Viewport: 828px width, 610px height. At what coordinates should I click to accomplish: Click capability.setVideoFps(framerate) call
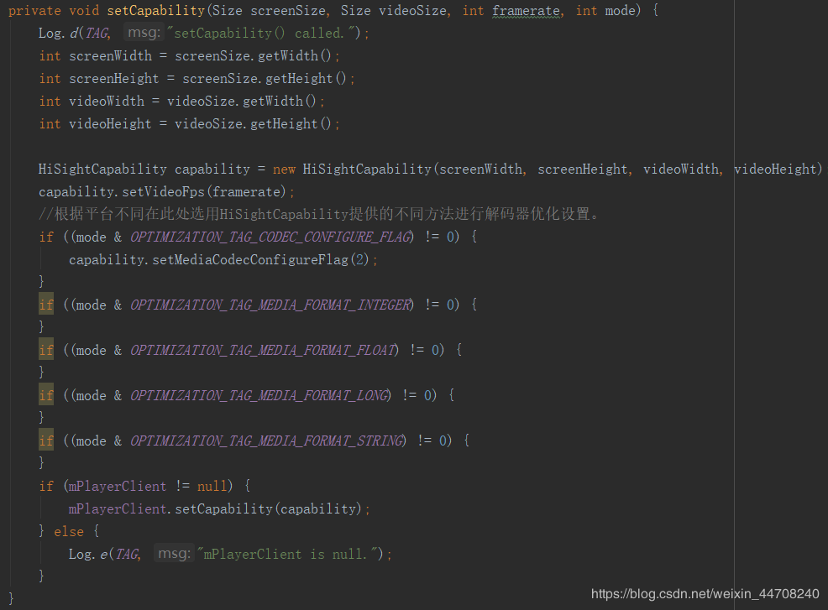point(162,191)
